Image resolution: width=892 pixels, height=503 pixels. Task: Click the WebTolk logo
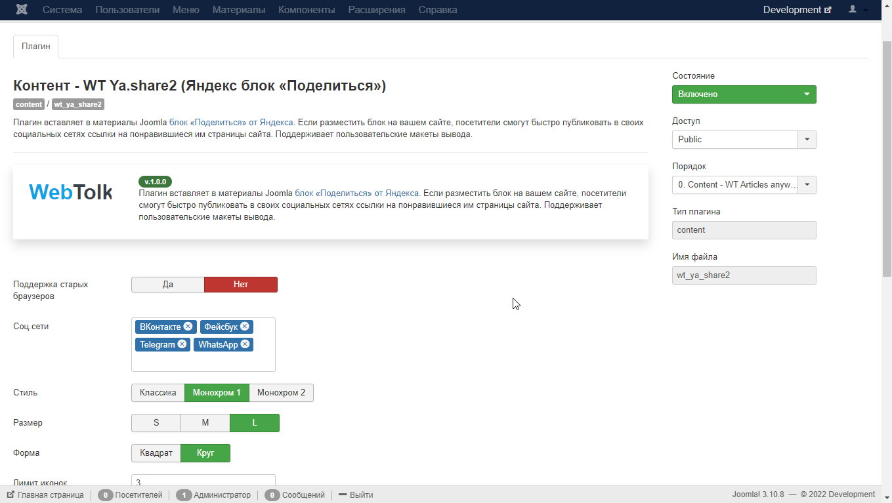(x=70, y=191)
